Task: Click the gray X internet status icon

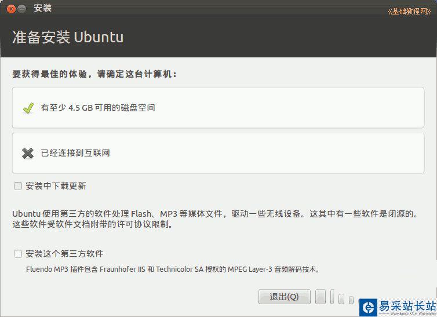Action: coord(28,153)
